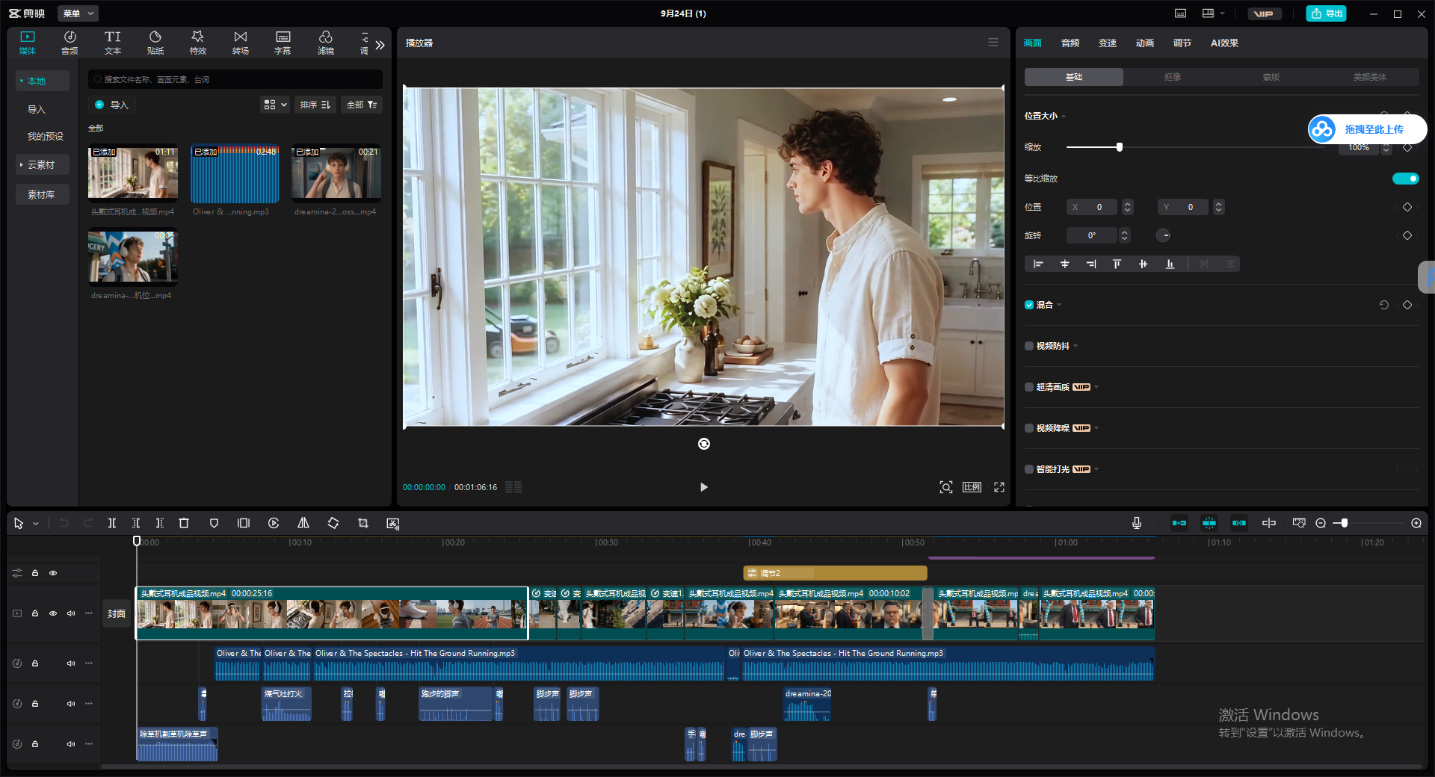Switch to the 抠像 sub-tab
The height and width of the screenshot is (777, 1435).
(1172, 77)
